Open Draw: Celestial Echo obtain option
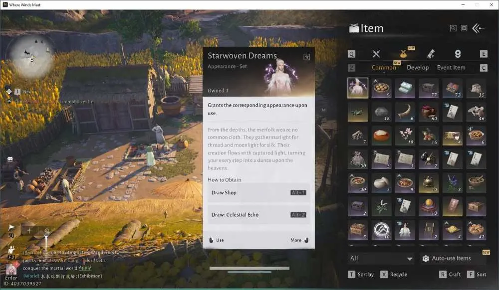The width and height of the screenshot is (499, 290). pos(258,215)
